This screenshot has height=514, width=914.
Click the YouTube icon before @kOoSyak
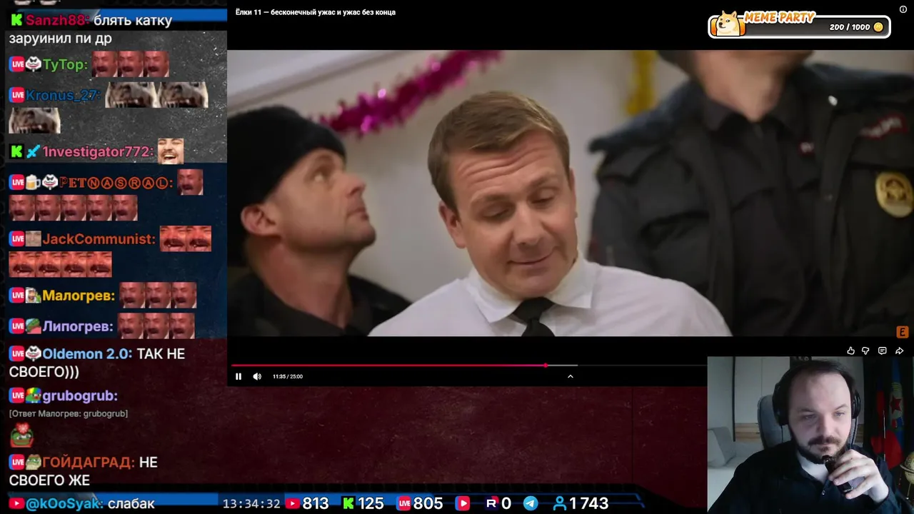(x=16, y=503)
